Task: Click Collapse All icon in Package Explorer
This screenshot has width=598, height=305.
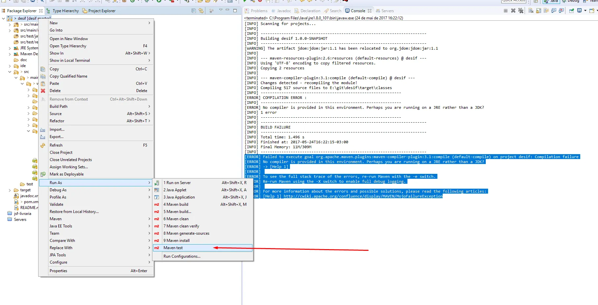Action: pyautogui.click(x=194, y=11)
